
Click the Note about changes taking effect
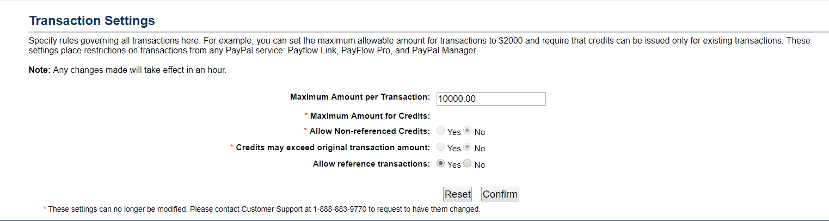pos(127,71)
